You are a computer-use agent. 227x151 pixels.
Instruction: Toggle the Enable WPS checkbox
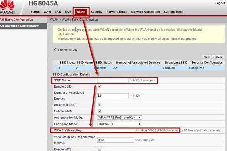point(100,149)
